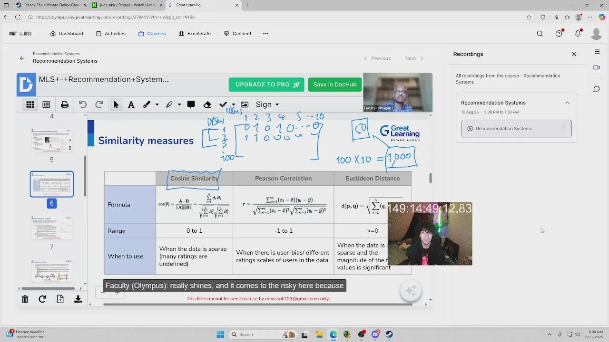Open File Explorer from the taskbar
609x342 pixels.
[319, 334]
